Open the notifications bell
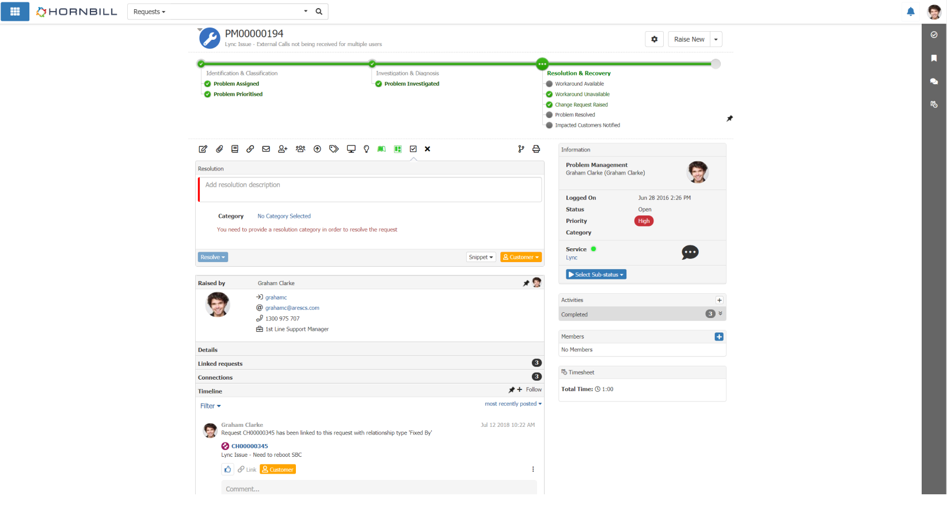 pyautogui.click(x=911, y=12)
